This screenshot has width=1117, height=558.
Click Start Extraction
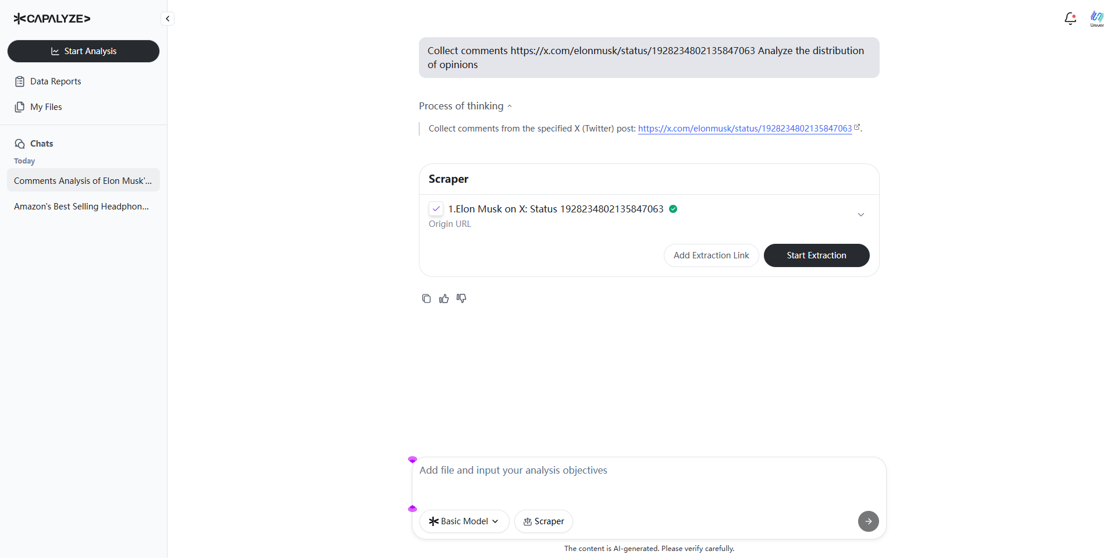coord(816,255)
